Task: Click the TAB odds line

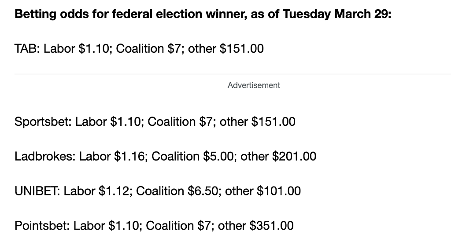Action: (x=139, y=48)
